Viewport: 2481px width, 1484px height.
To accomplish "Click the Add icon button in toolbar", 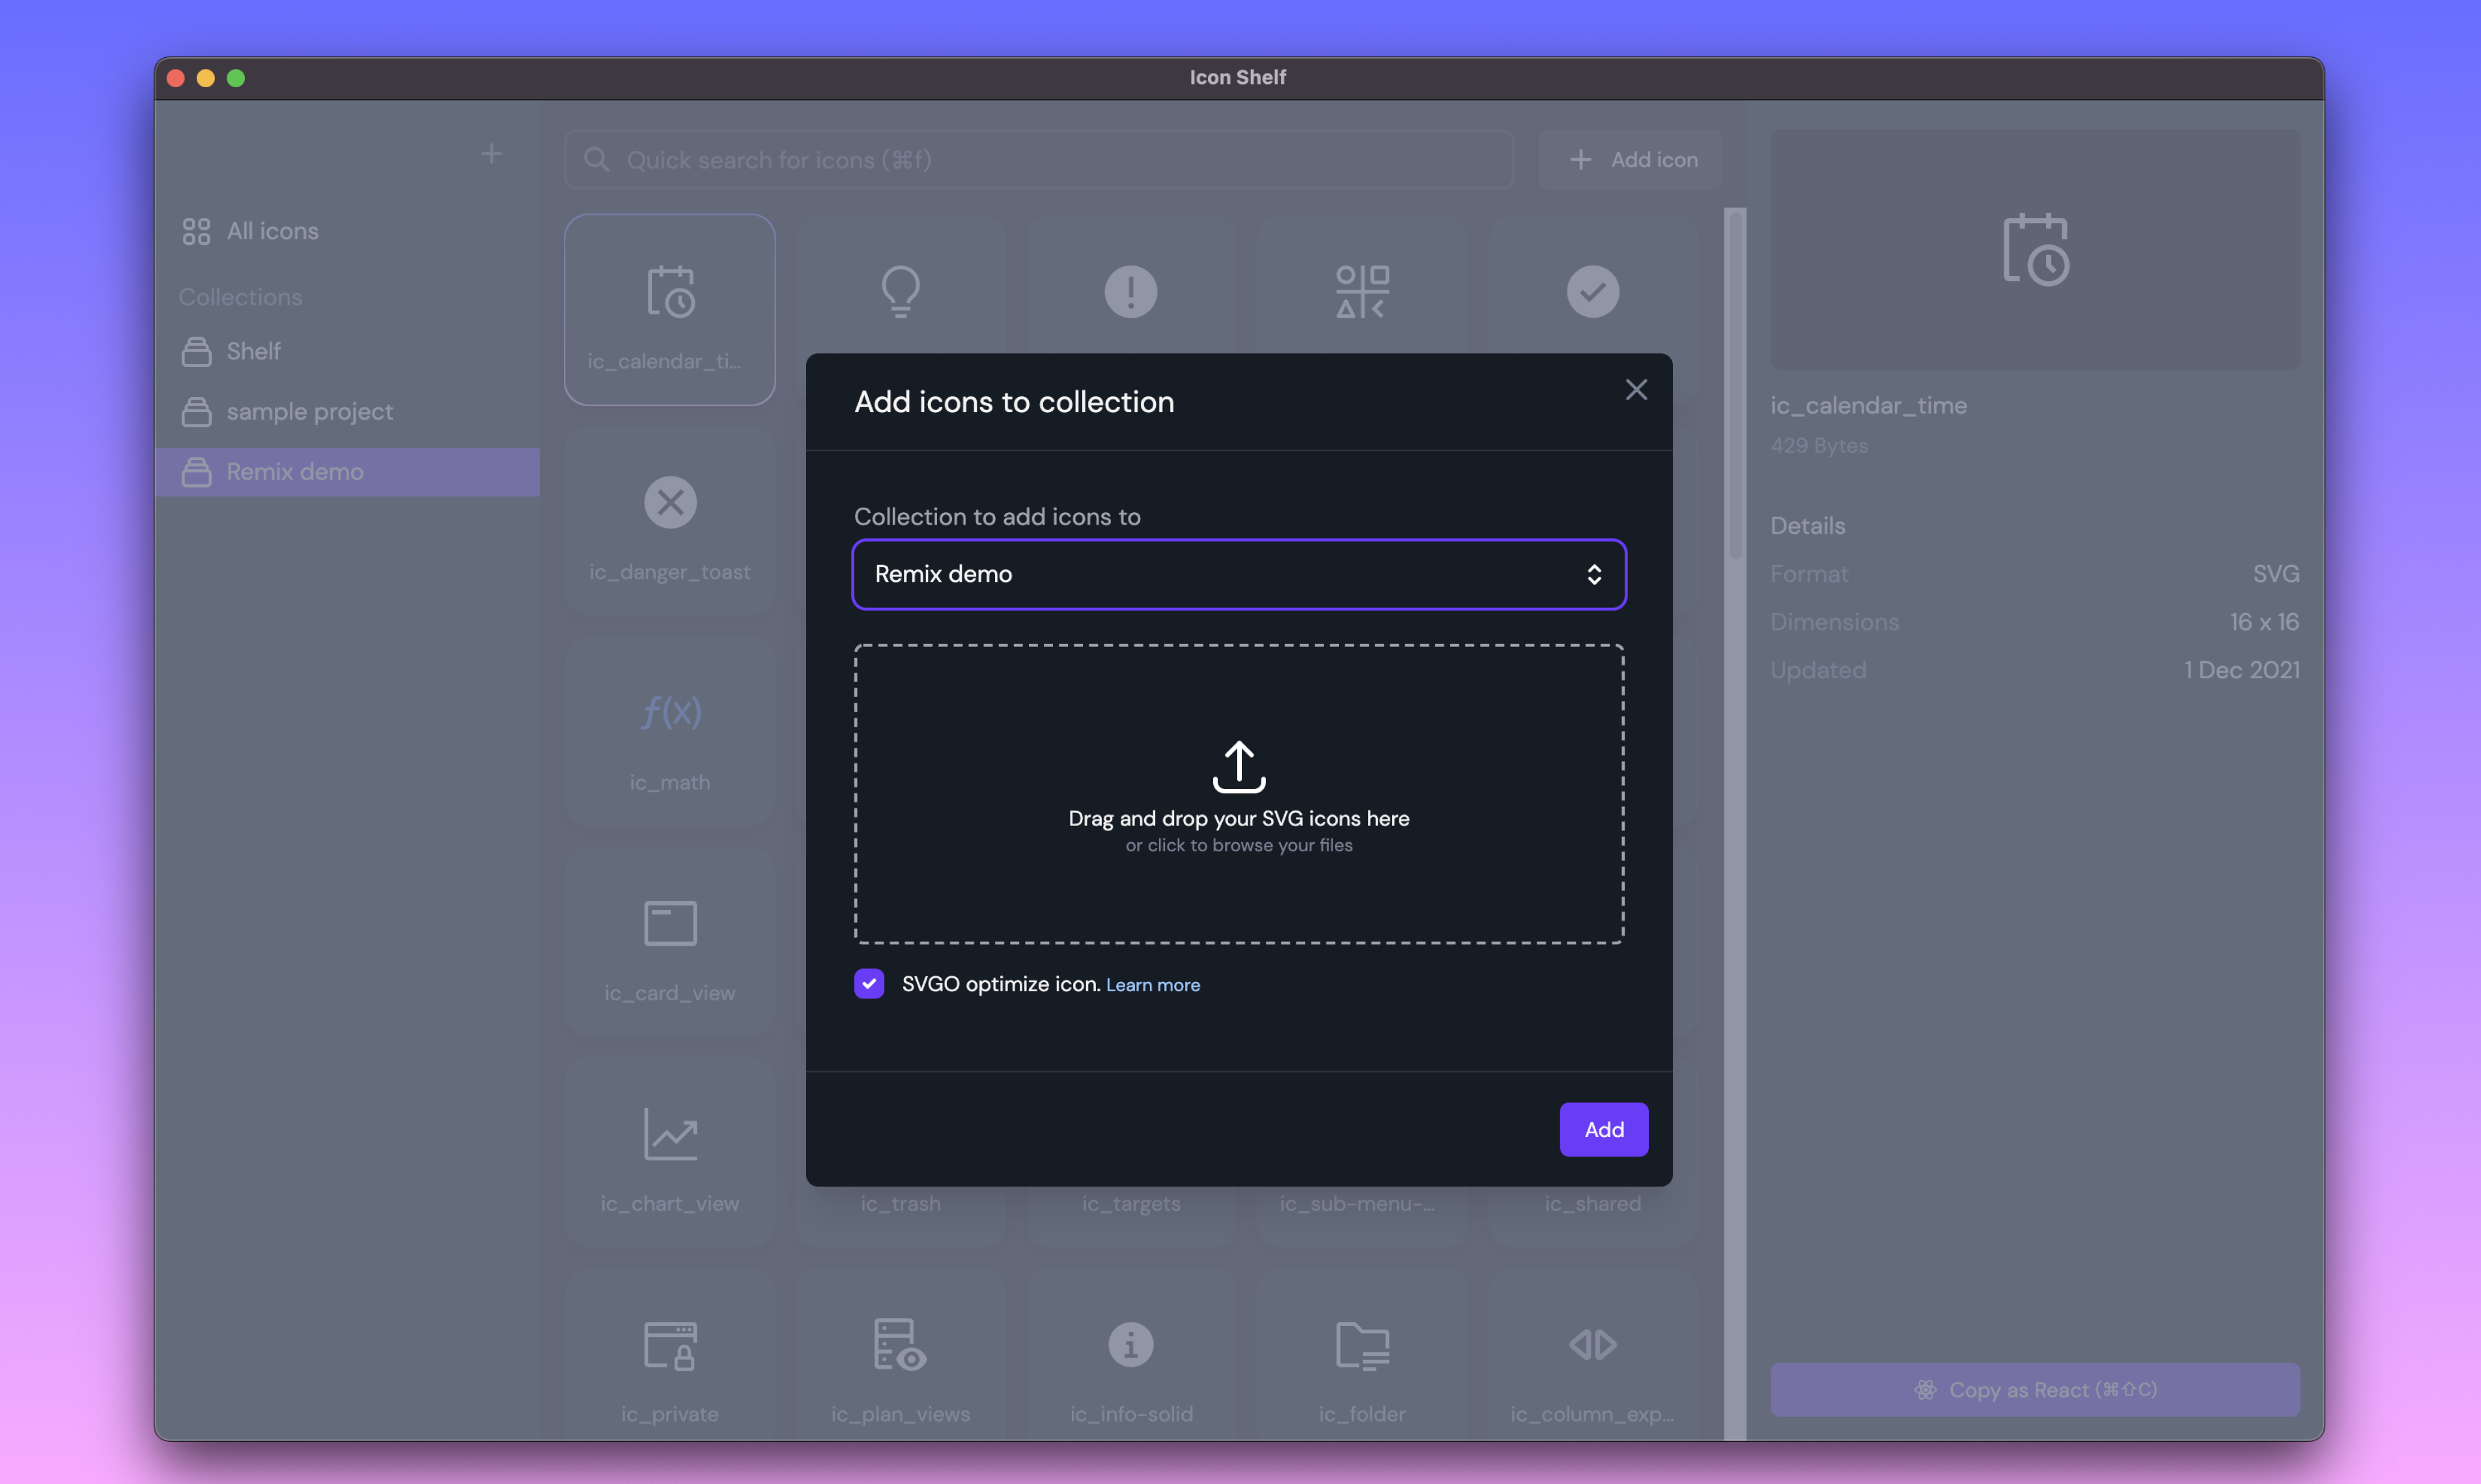I will tap(1631, 160).
